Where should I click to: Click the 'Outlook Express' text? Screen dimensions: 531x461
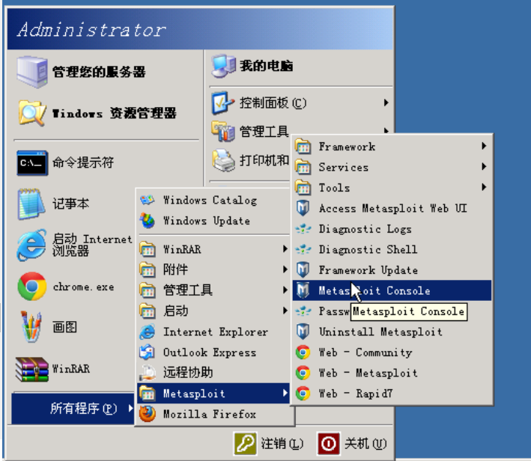(209, 352)
